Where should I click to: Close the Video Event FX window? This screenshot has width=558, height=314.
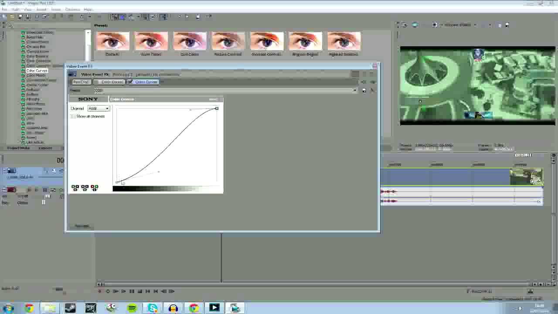point(375,66)
